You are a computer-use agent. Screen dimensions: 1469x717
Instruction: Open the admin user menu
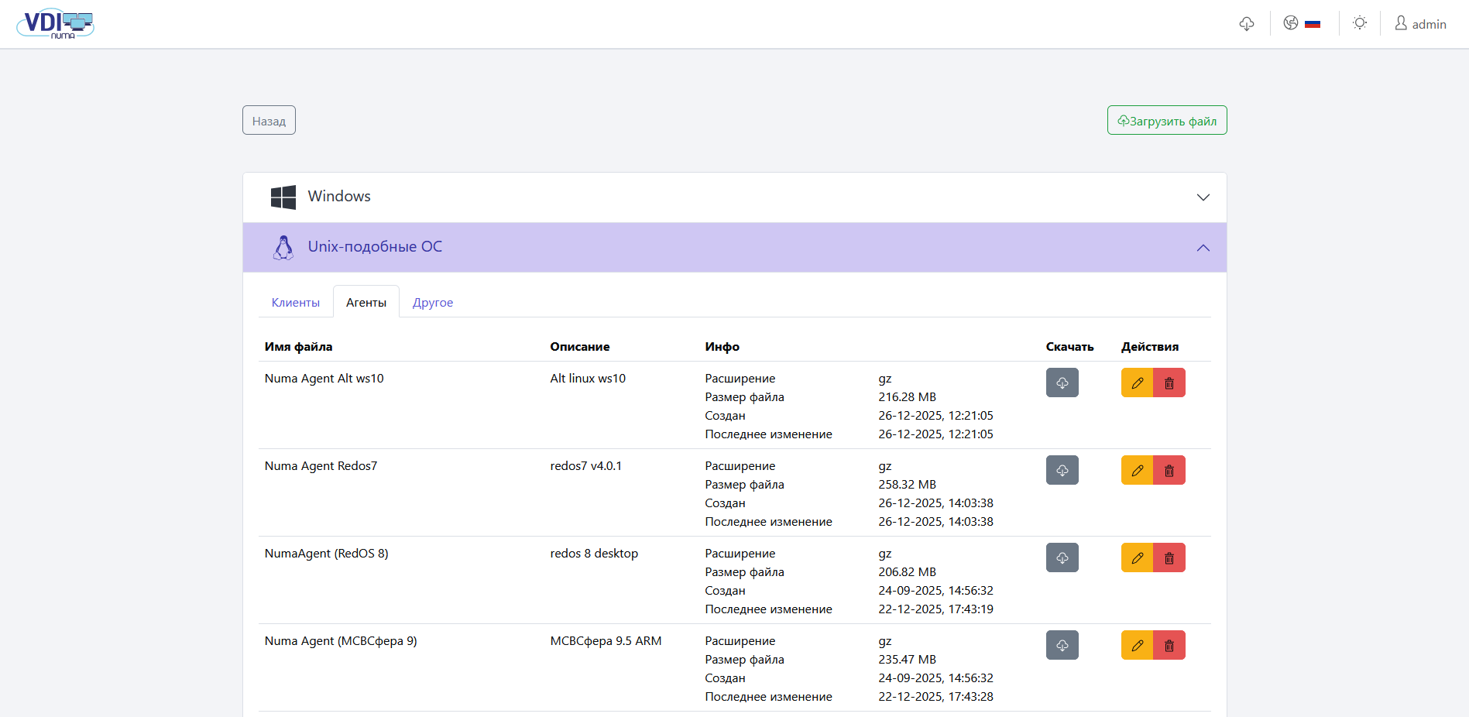pos(1420,24)
